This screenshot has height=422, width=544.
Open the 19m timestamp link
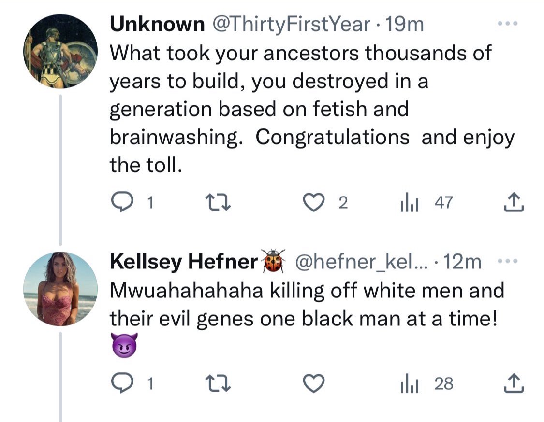pyautogui.click(x=402, y=24)
